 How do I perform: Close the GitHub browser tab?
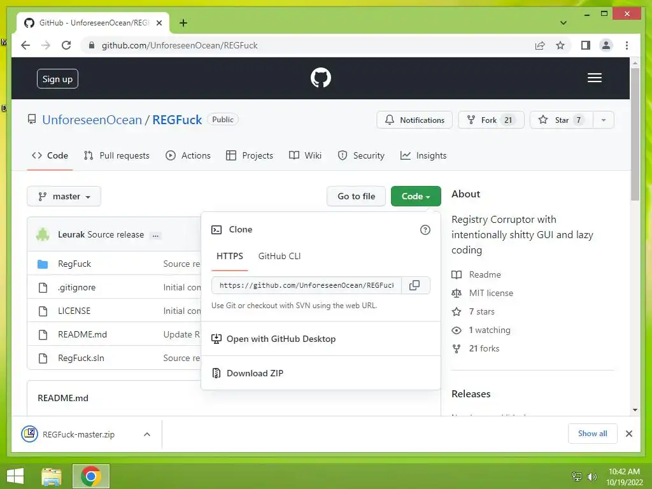[159, 23]
